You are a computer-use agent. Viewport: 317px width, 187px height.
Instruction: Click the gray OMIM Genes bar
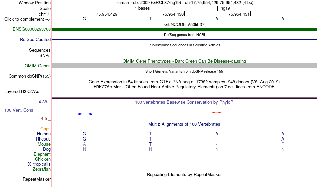[x=185, y=66]
